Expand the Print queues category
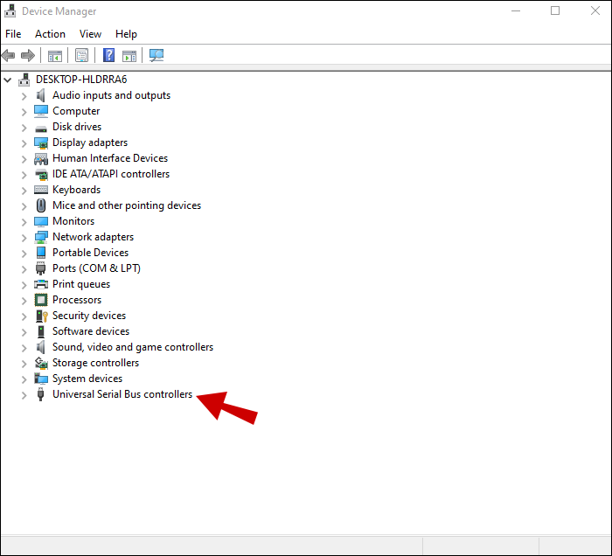This screenshot has height=556, width=612. 24,285
